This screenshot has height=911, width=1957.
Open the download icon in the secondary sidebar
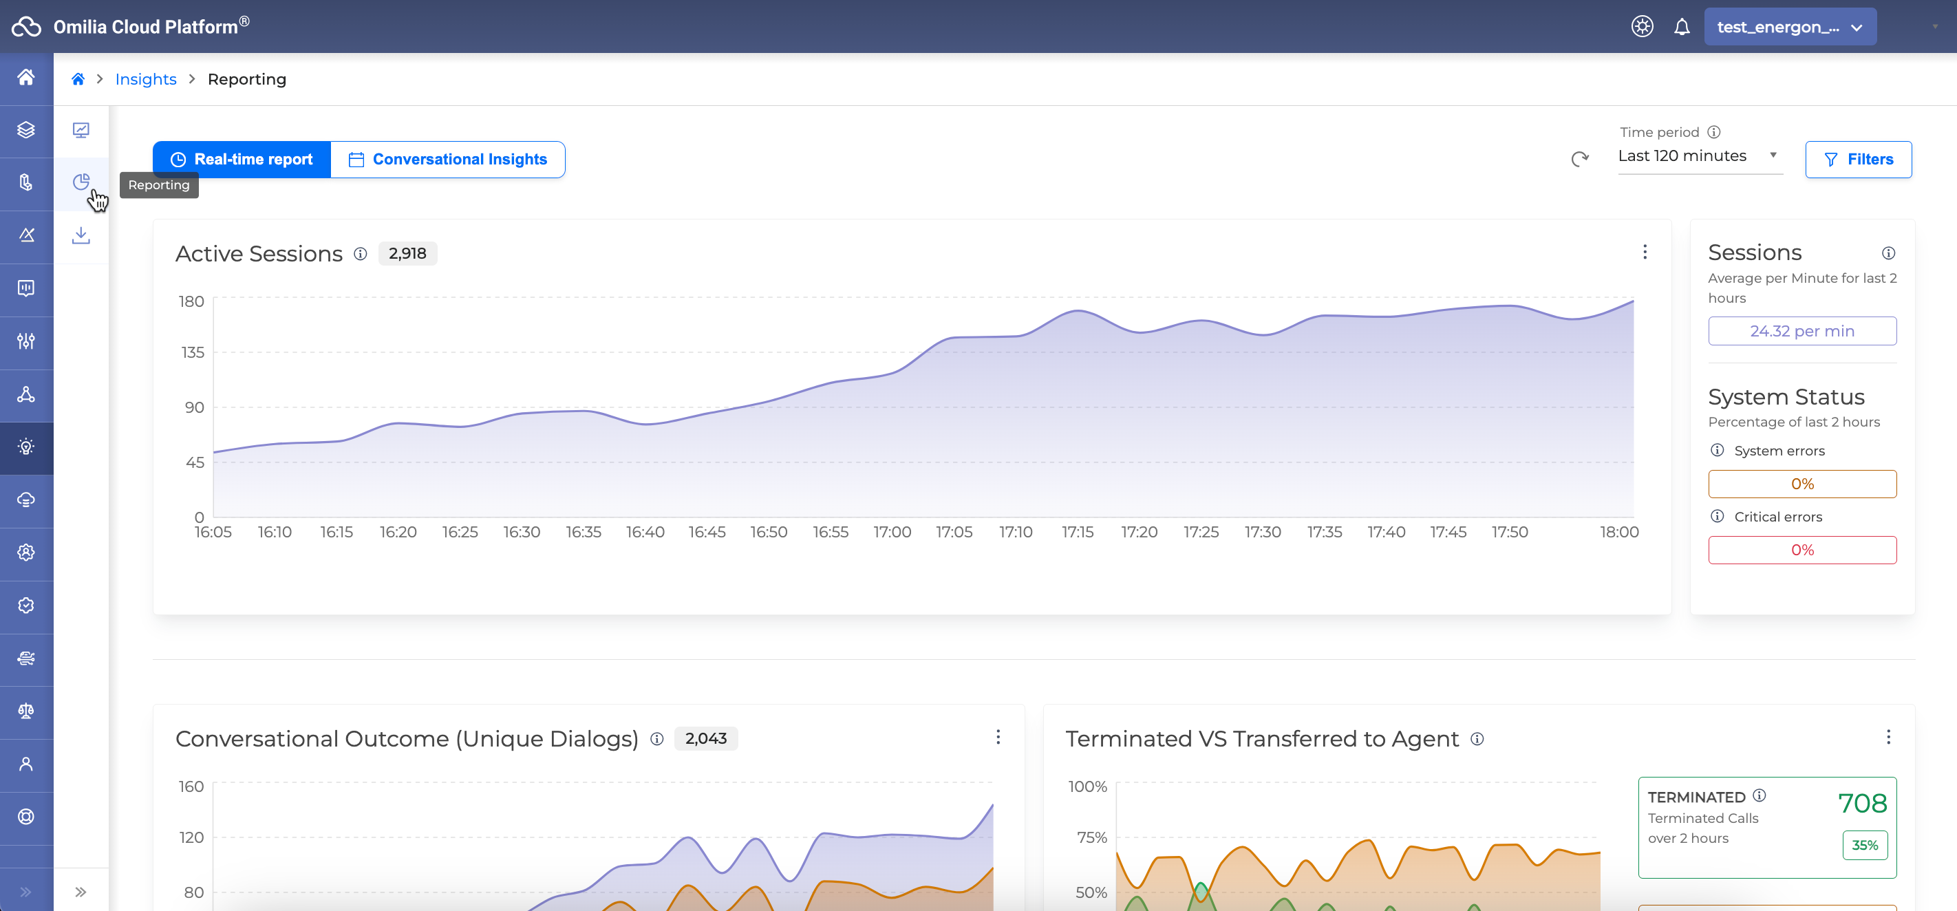point(81,235)
